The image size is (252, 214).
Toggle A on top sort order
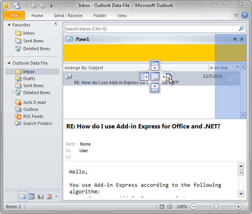tap(219, 68)
